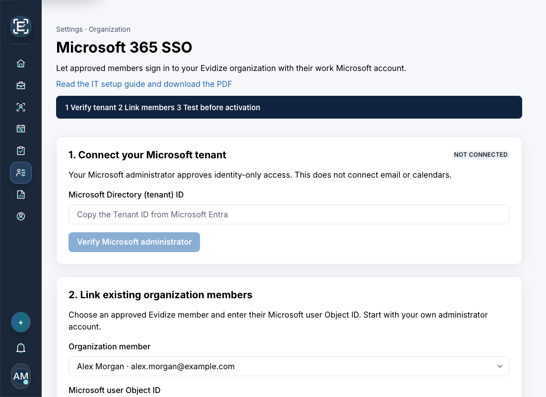Click the Evidize logo icon
The image size is (546, 397).
[21, 26]
